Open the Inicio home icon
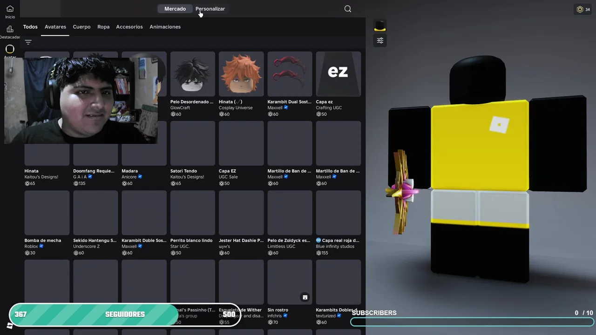This screenshot has width=596, height=335. coord(10,9)
